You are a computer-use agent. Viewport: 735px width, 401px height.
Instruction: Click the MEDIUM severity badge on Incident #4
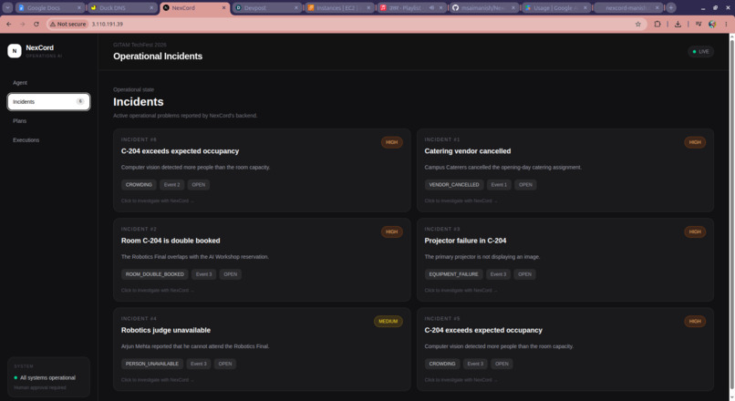(388, 322)
